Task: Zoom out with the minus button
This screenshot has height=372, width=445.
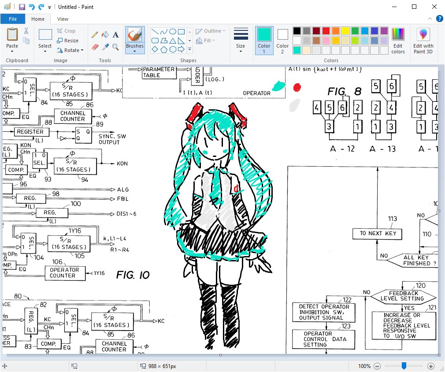Action: pyautogui.click(x=377, y=366)
